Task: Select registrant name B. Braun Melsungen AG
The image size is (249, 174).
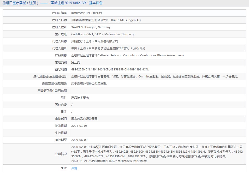Action: (x=106, y=20)
